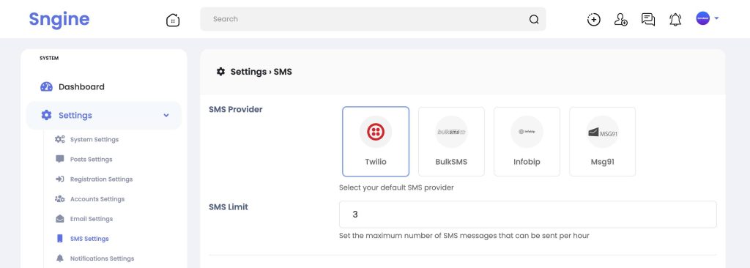Viewport: 750px width, 268px height.
Task: Open the add new post plus icon
Action: click(x=593, y=20)
